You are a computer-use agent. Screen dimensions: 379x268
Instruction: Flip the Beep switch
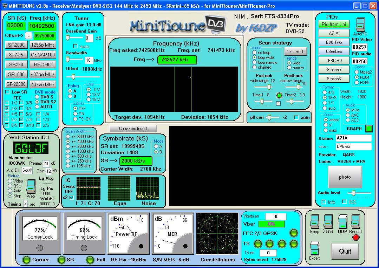[x=314, y=221]
